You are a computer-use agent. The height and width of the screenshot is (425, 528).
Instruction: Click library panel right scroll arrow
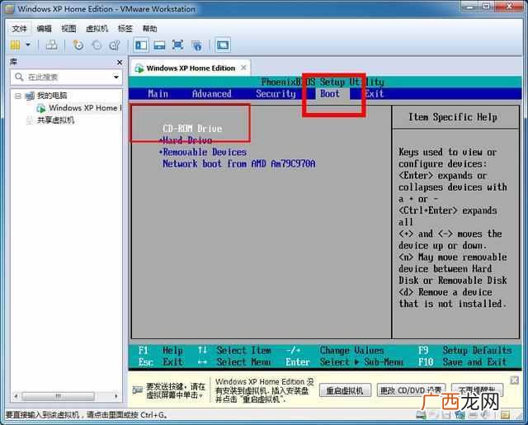[115, 396]
